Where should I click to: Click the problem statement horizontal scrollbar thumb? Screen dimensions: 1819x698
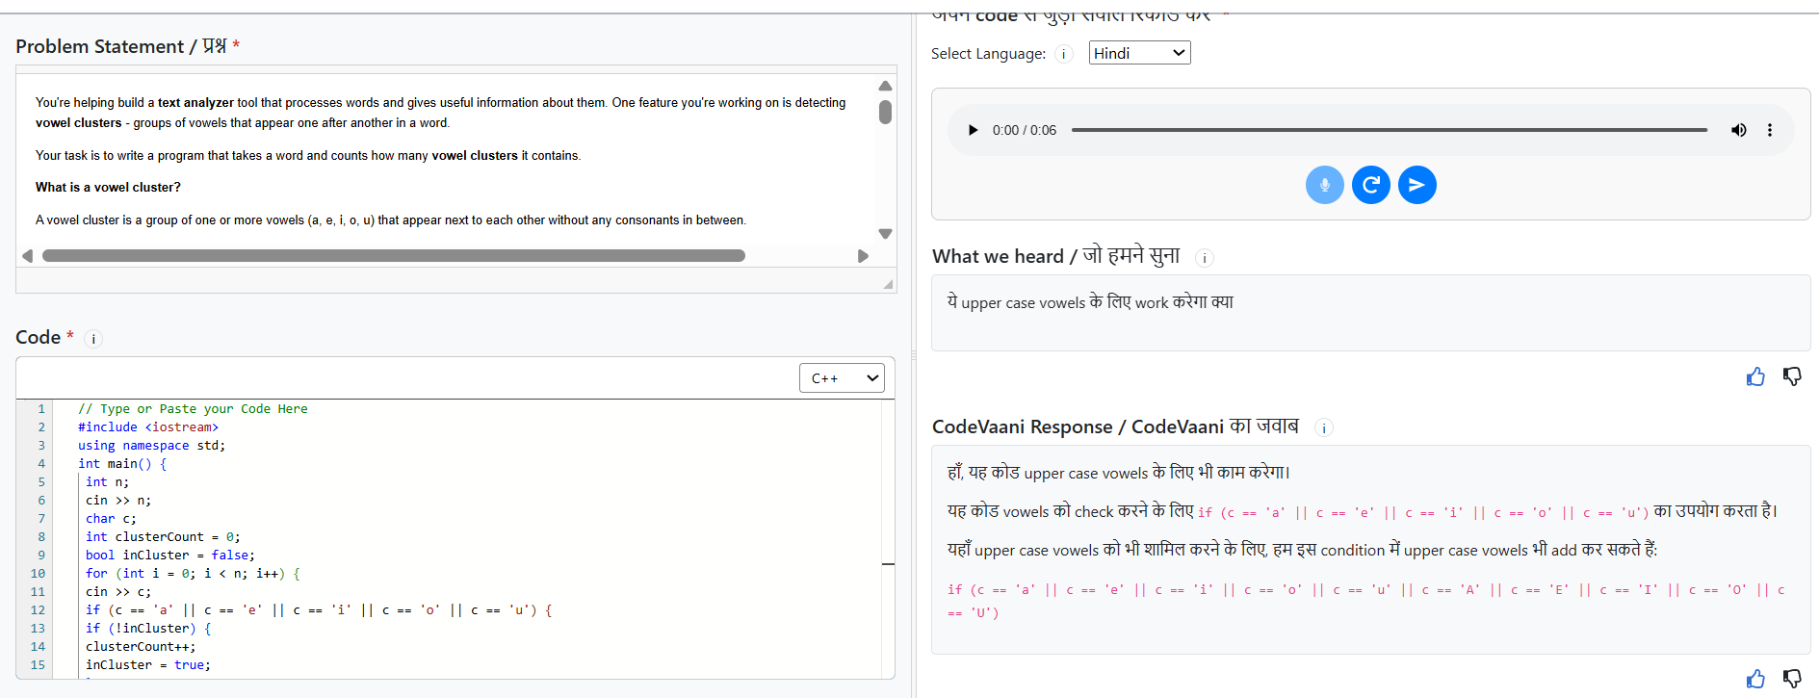[x=394, y=256]
